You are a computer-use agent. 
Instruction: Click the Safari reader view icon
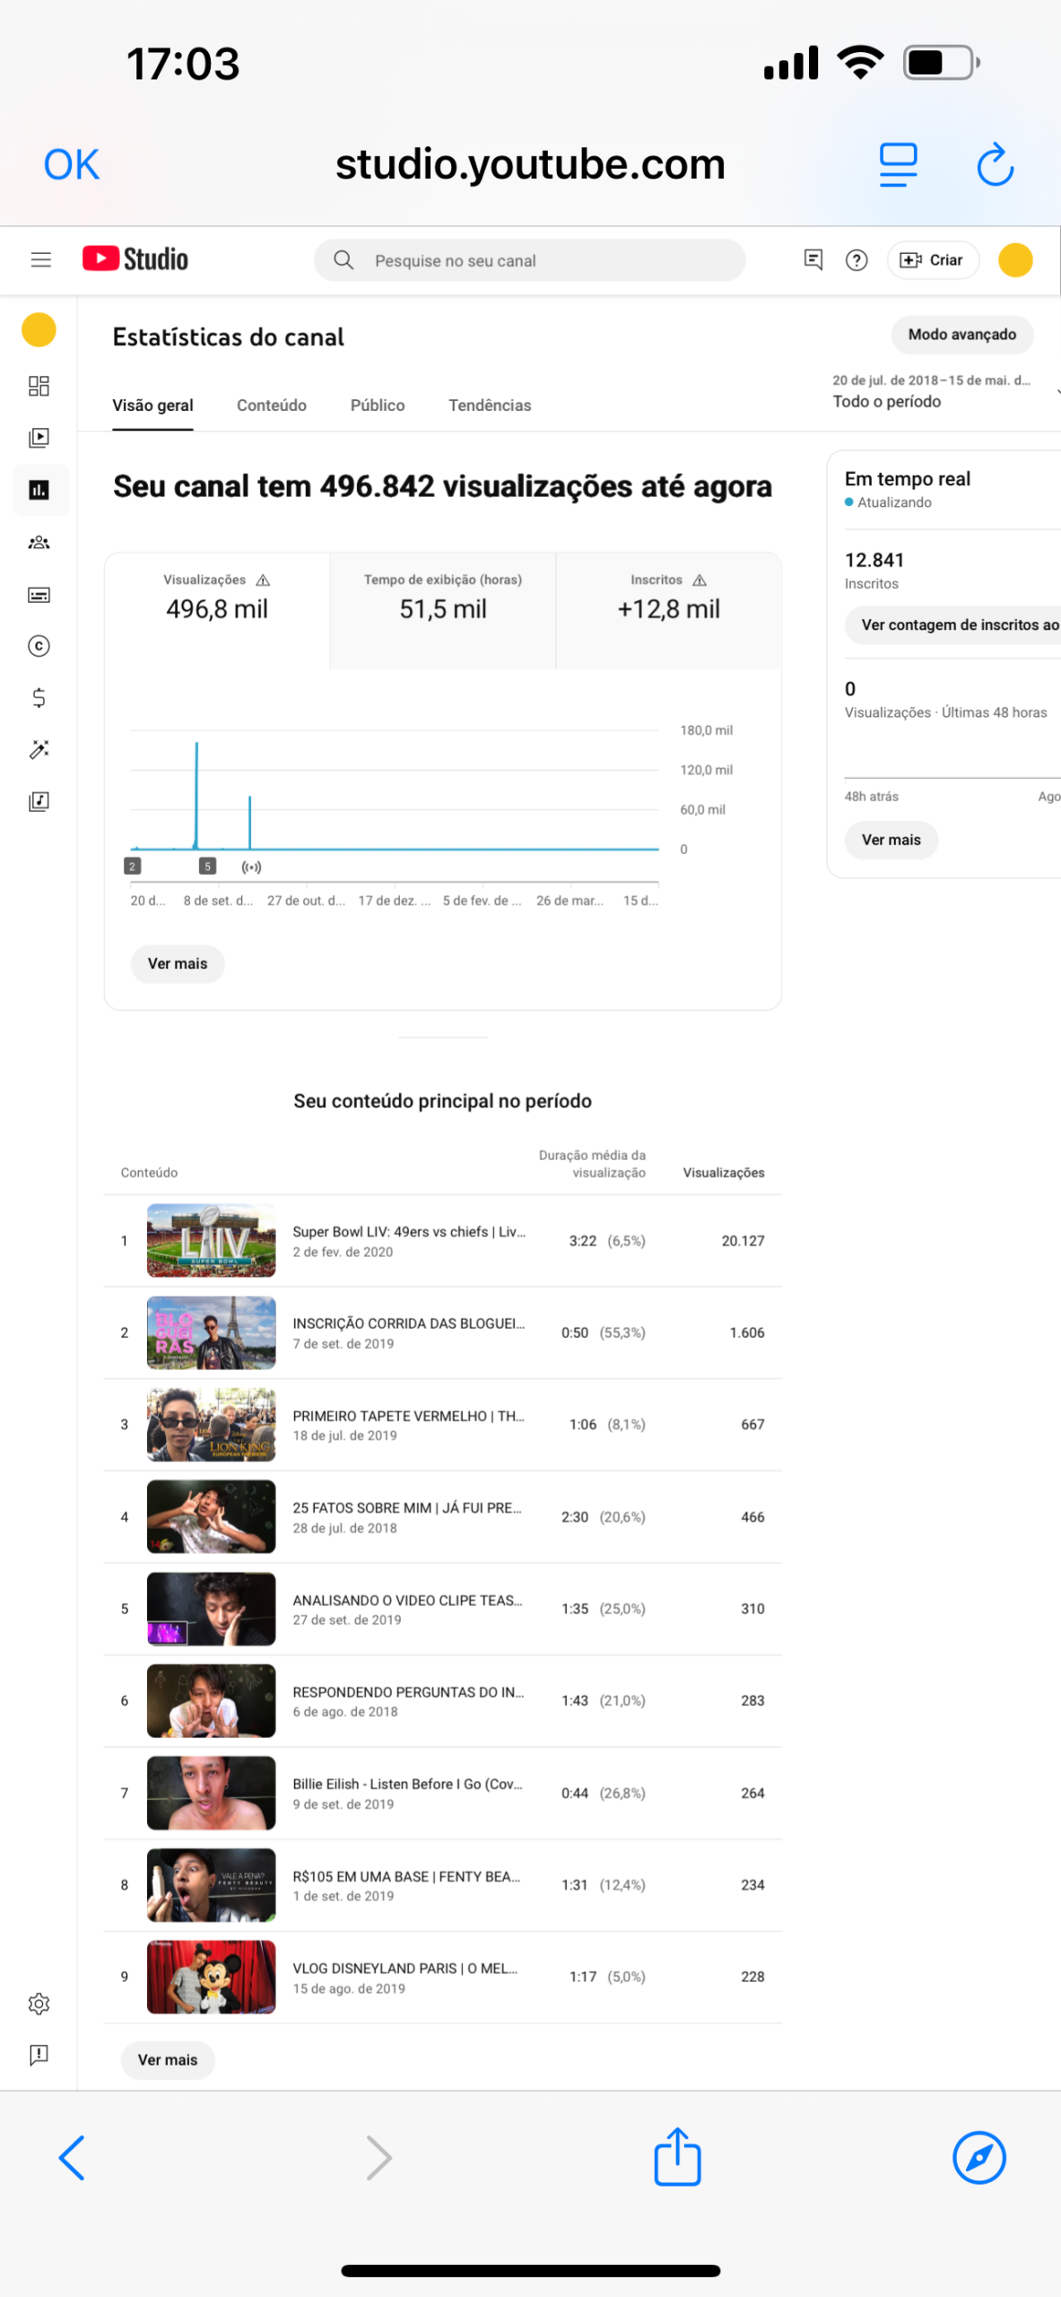[898, 165]
